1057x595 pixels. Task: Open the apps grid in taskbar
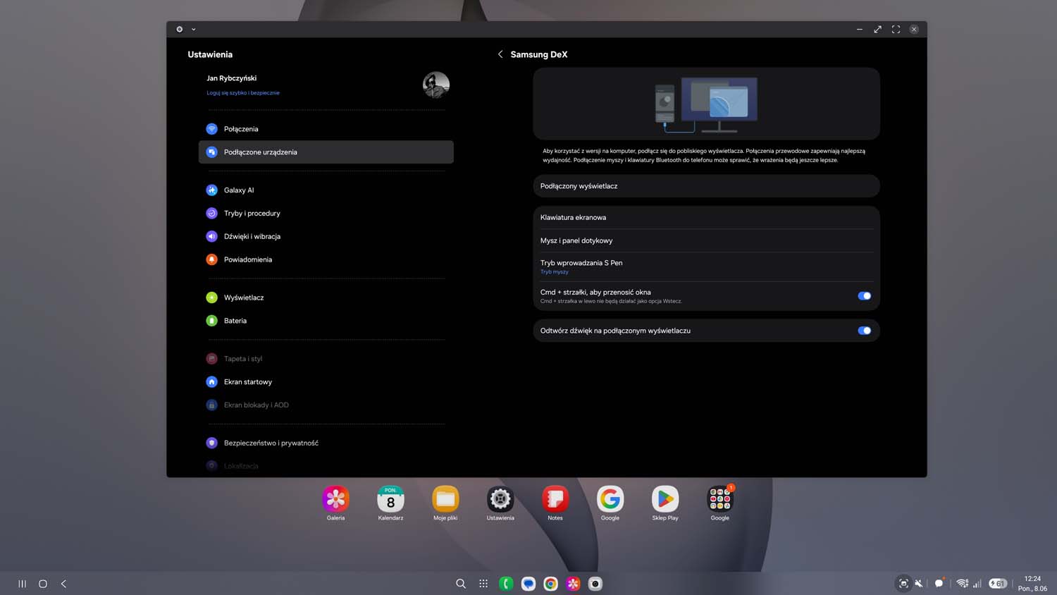(x=483, y=584)
